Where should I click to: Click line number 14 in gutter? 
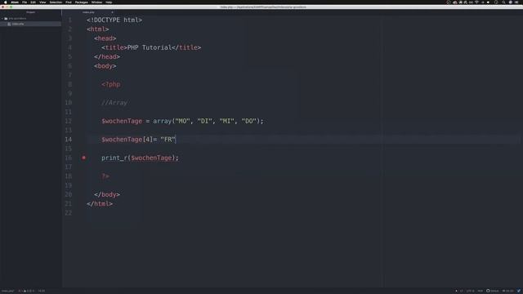pyautogui.click(x=69, y=140)
